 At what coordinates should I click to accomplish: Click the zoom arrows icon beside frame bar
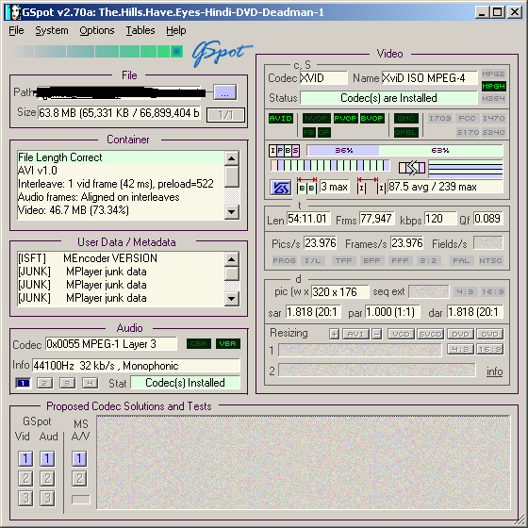click(412, 168)
